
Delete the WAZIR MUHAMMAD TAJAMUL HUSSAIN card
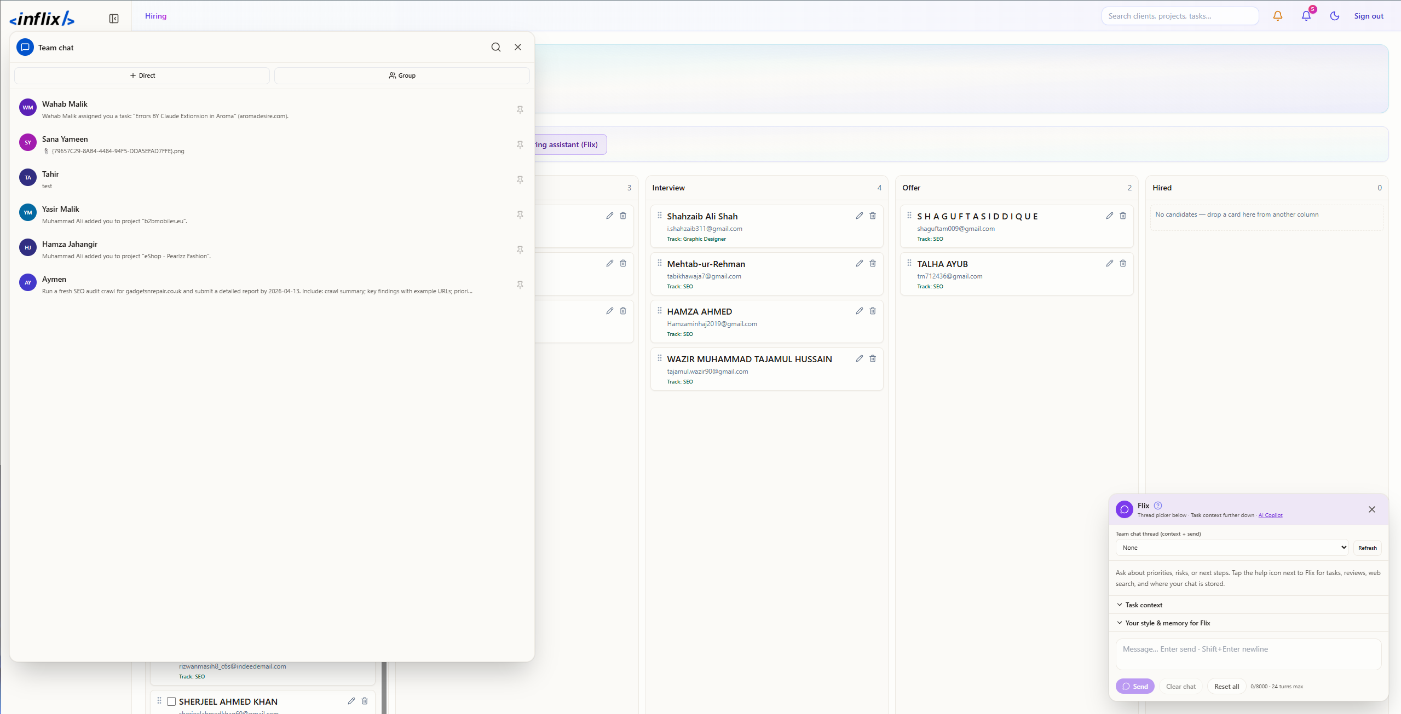(873, 358)
